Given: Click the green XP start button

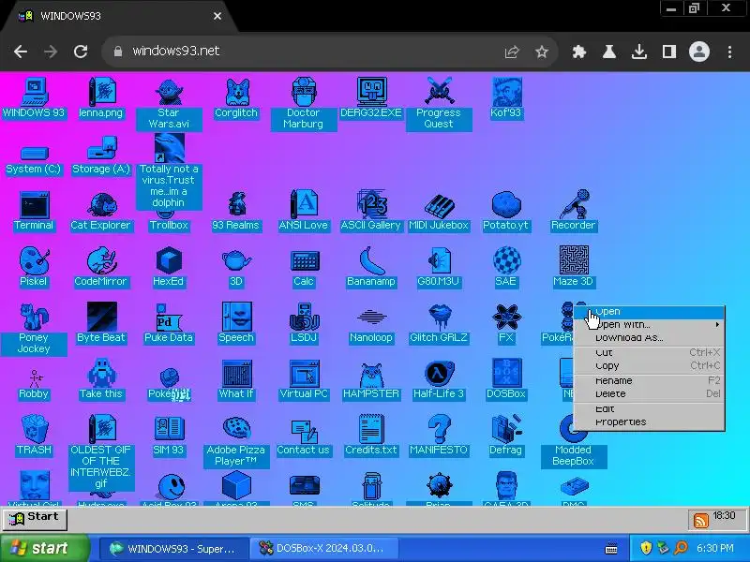Looking at the screenshot, I should pos(44,548).
